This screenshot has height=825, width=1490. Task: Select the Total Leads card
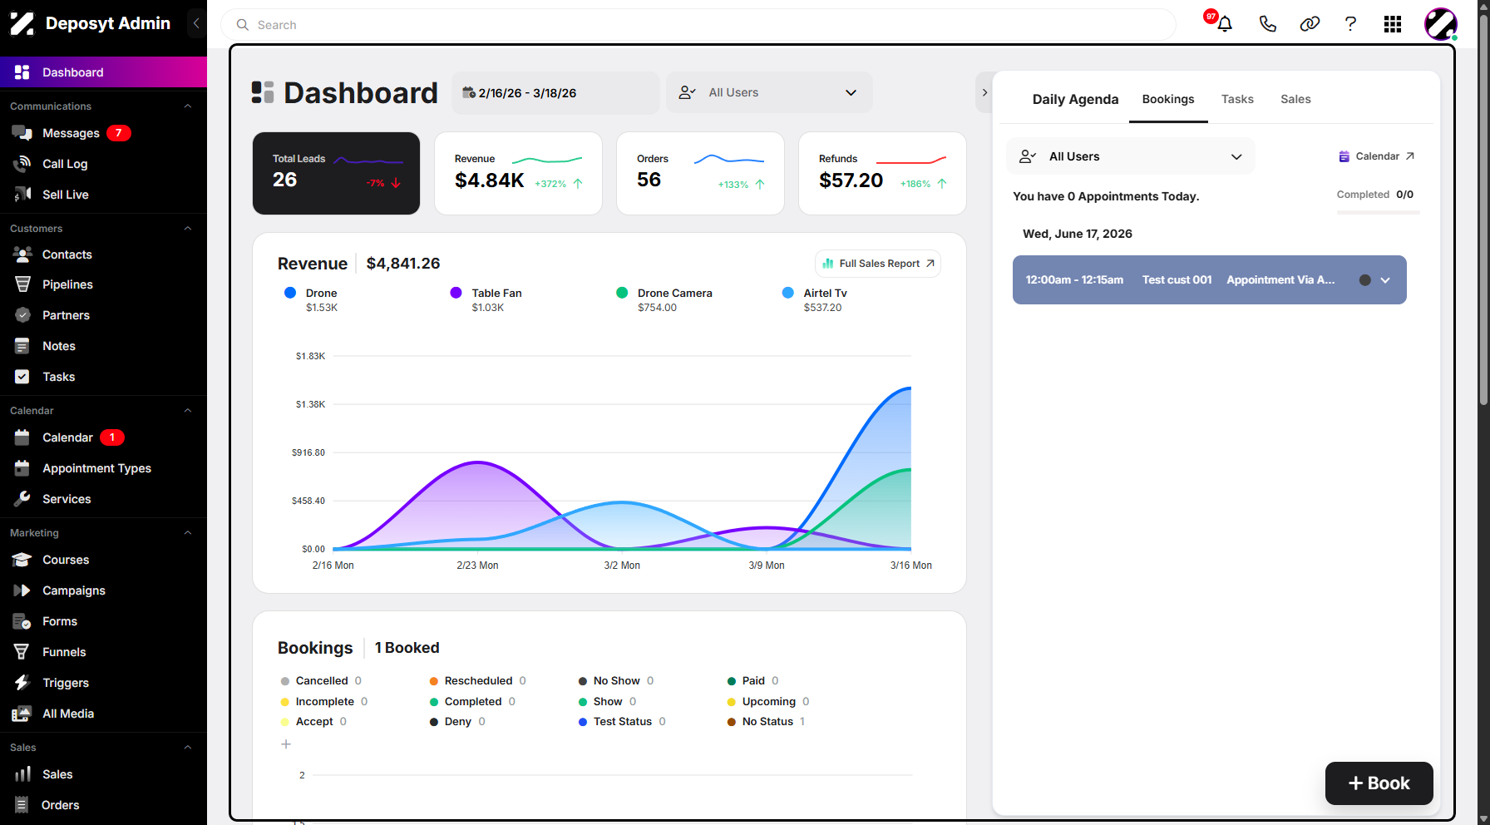336,173
